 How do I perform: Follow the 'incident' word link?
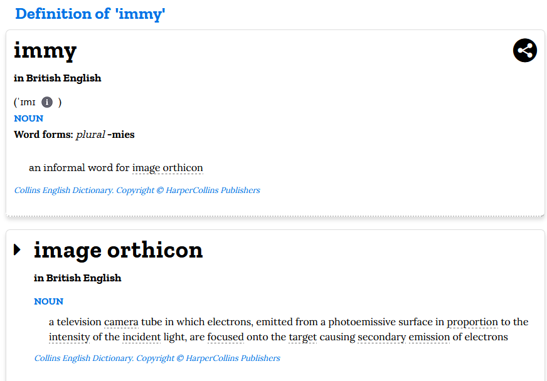[141, 337]
